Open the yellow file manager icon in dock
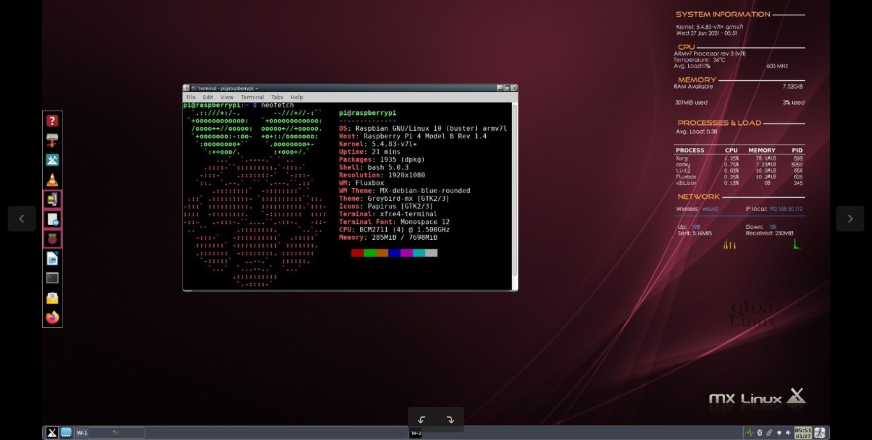Screen dimensions: 872x440 [x=52, y=200]
